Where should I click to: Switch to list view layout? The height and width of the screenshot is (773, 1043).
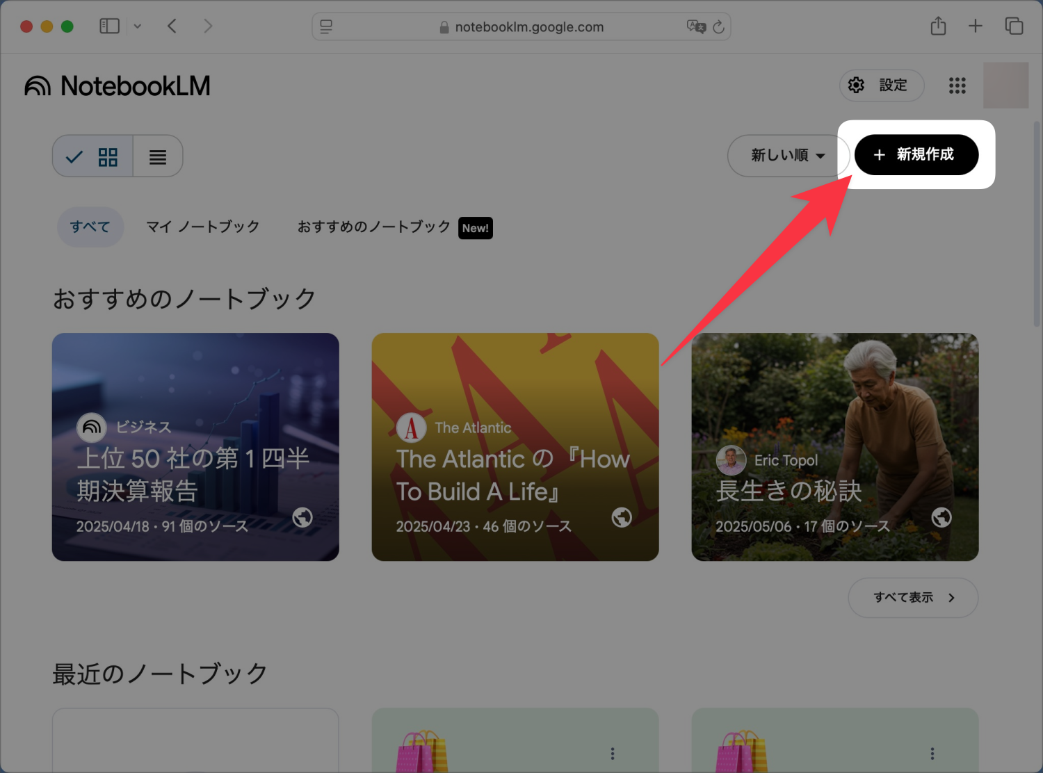coord(158,156)
